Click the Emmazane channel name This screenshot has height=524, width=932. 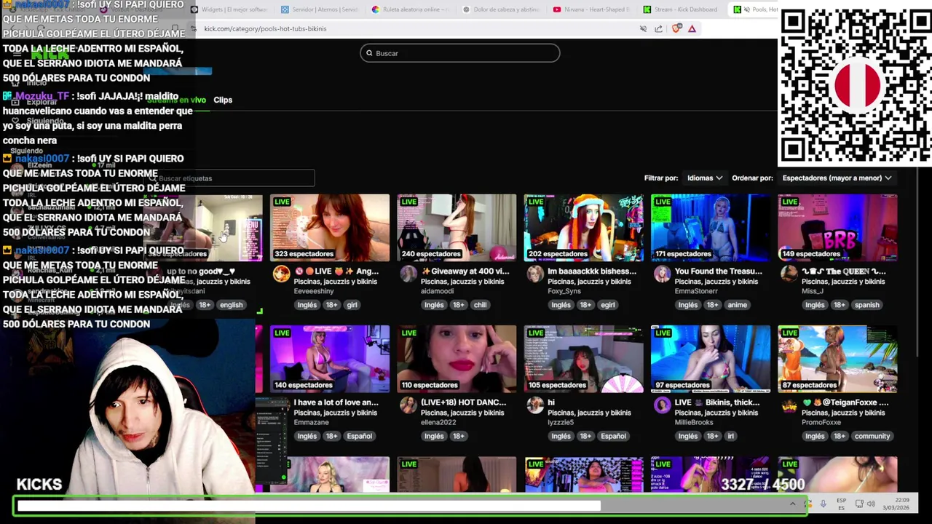point(311,422)
